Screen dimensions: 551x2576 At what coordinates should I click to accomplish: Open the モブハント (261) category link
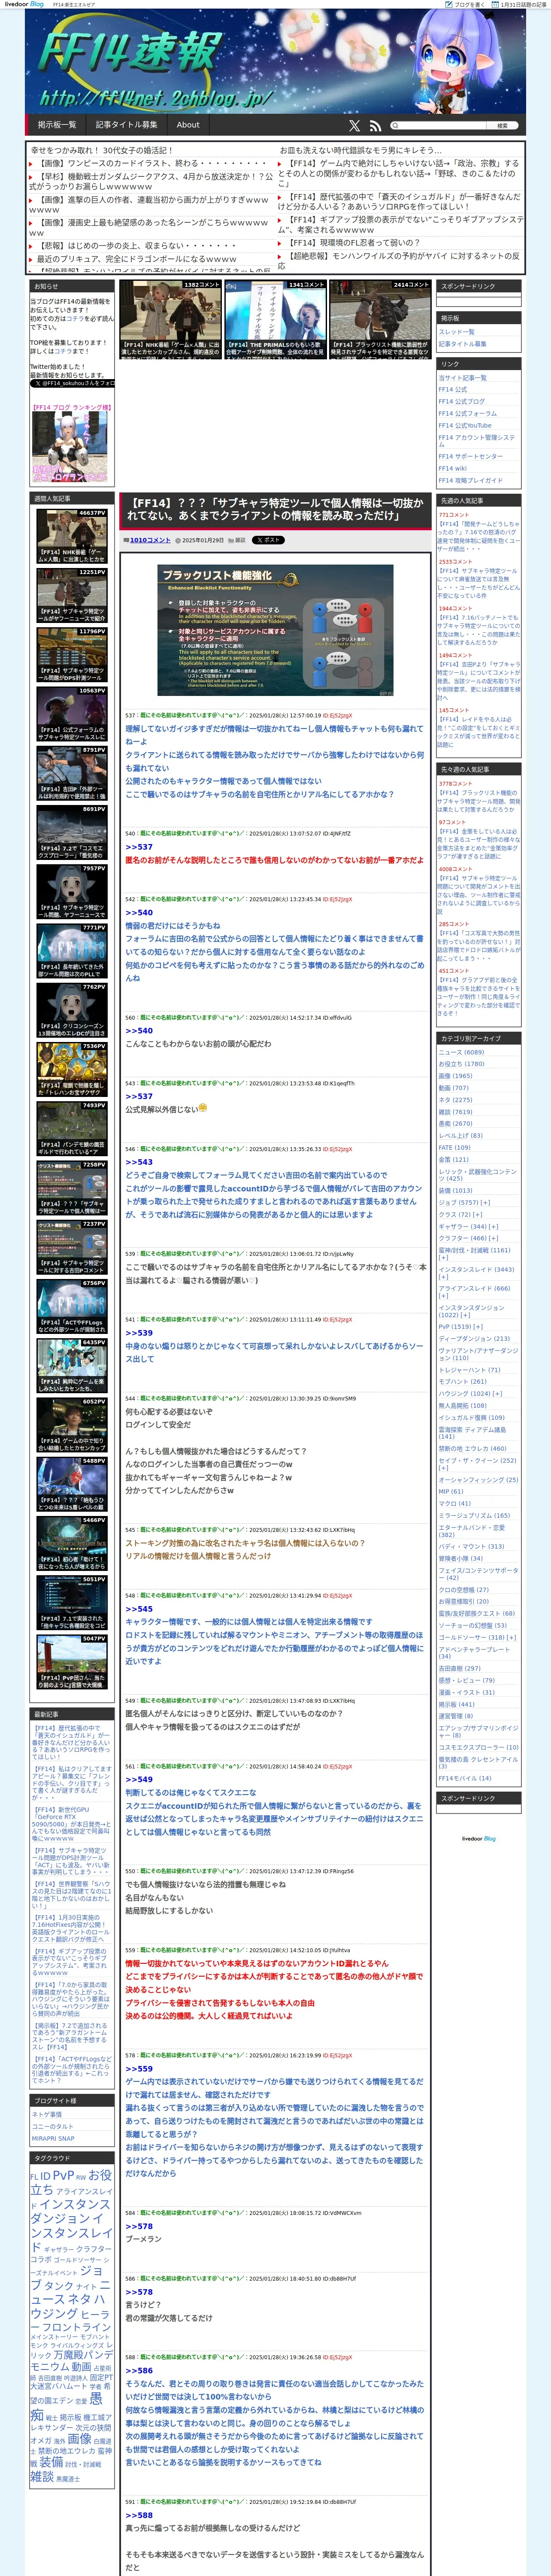tap(462, 1381)
